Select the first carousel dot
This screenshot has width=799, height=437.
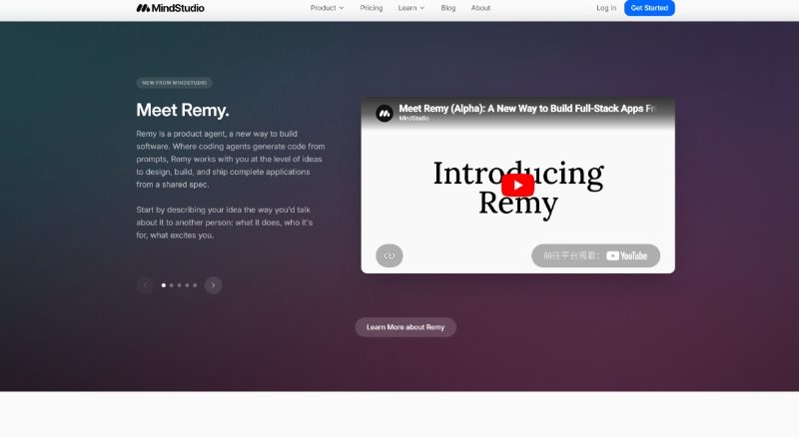click(164, 285)
